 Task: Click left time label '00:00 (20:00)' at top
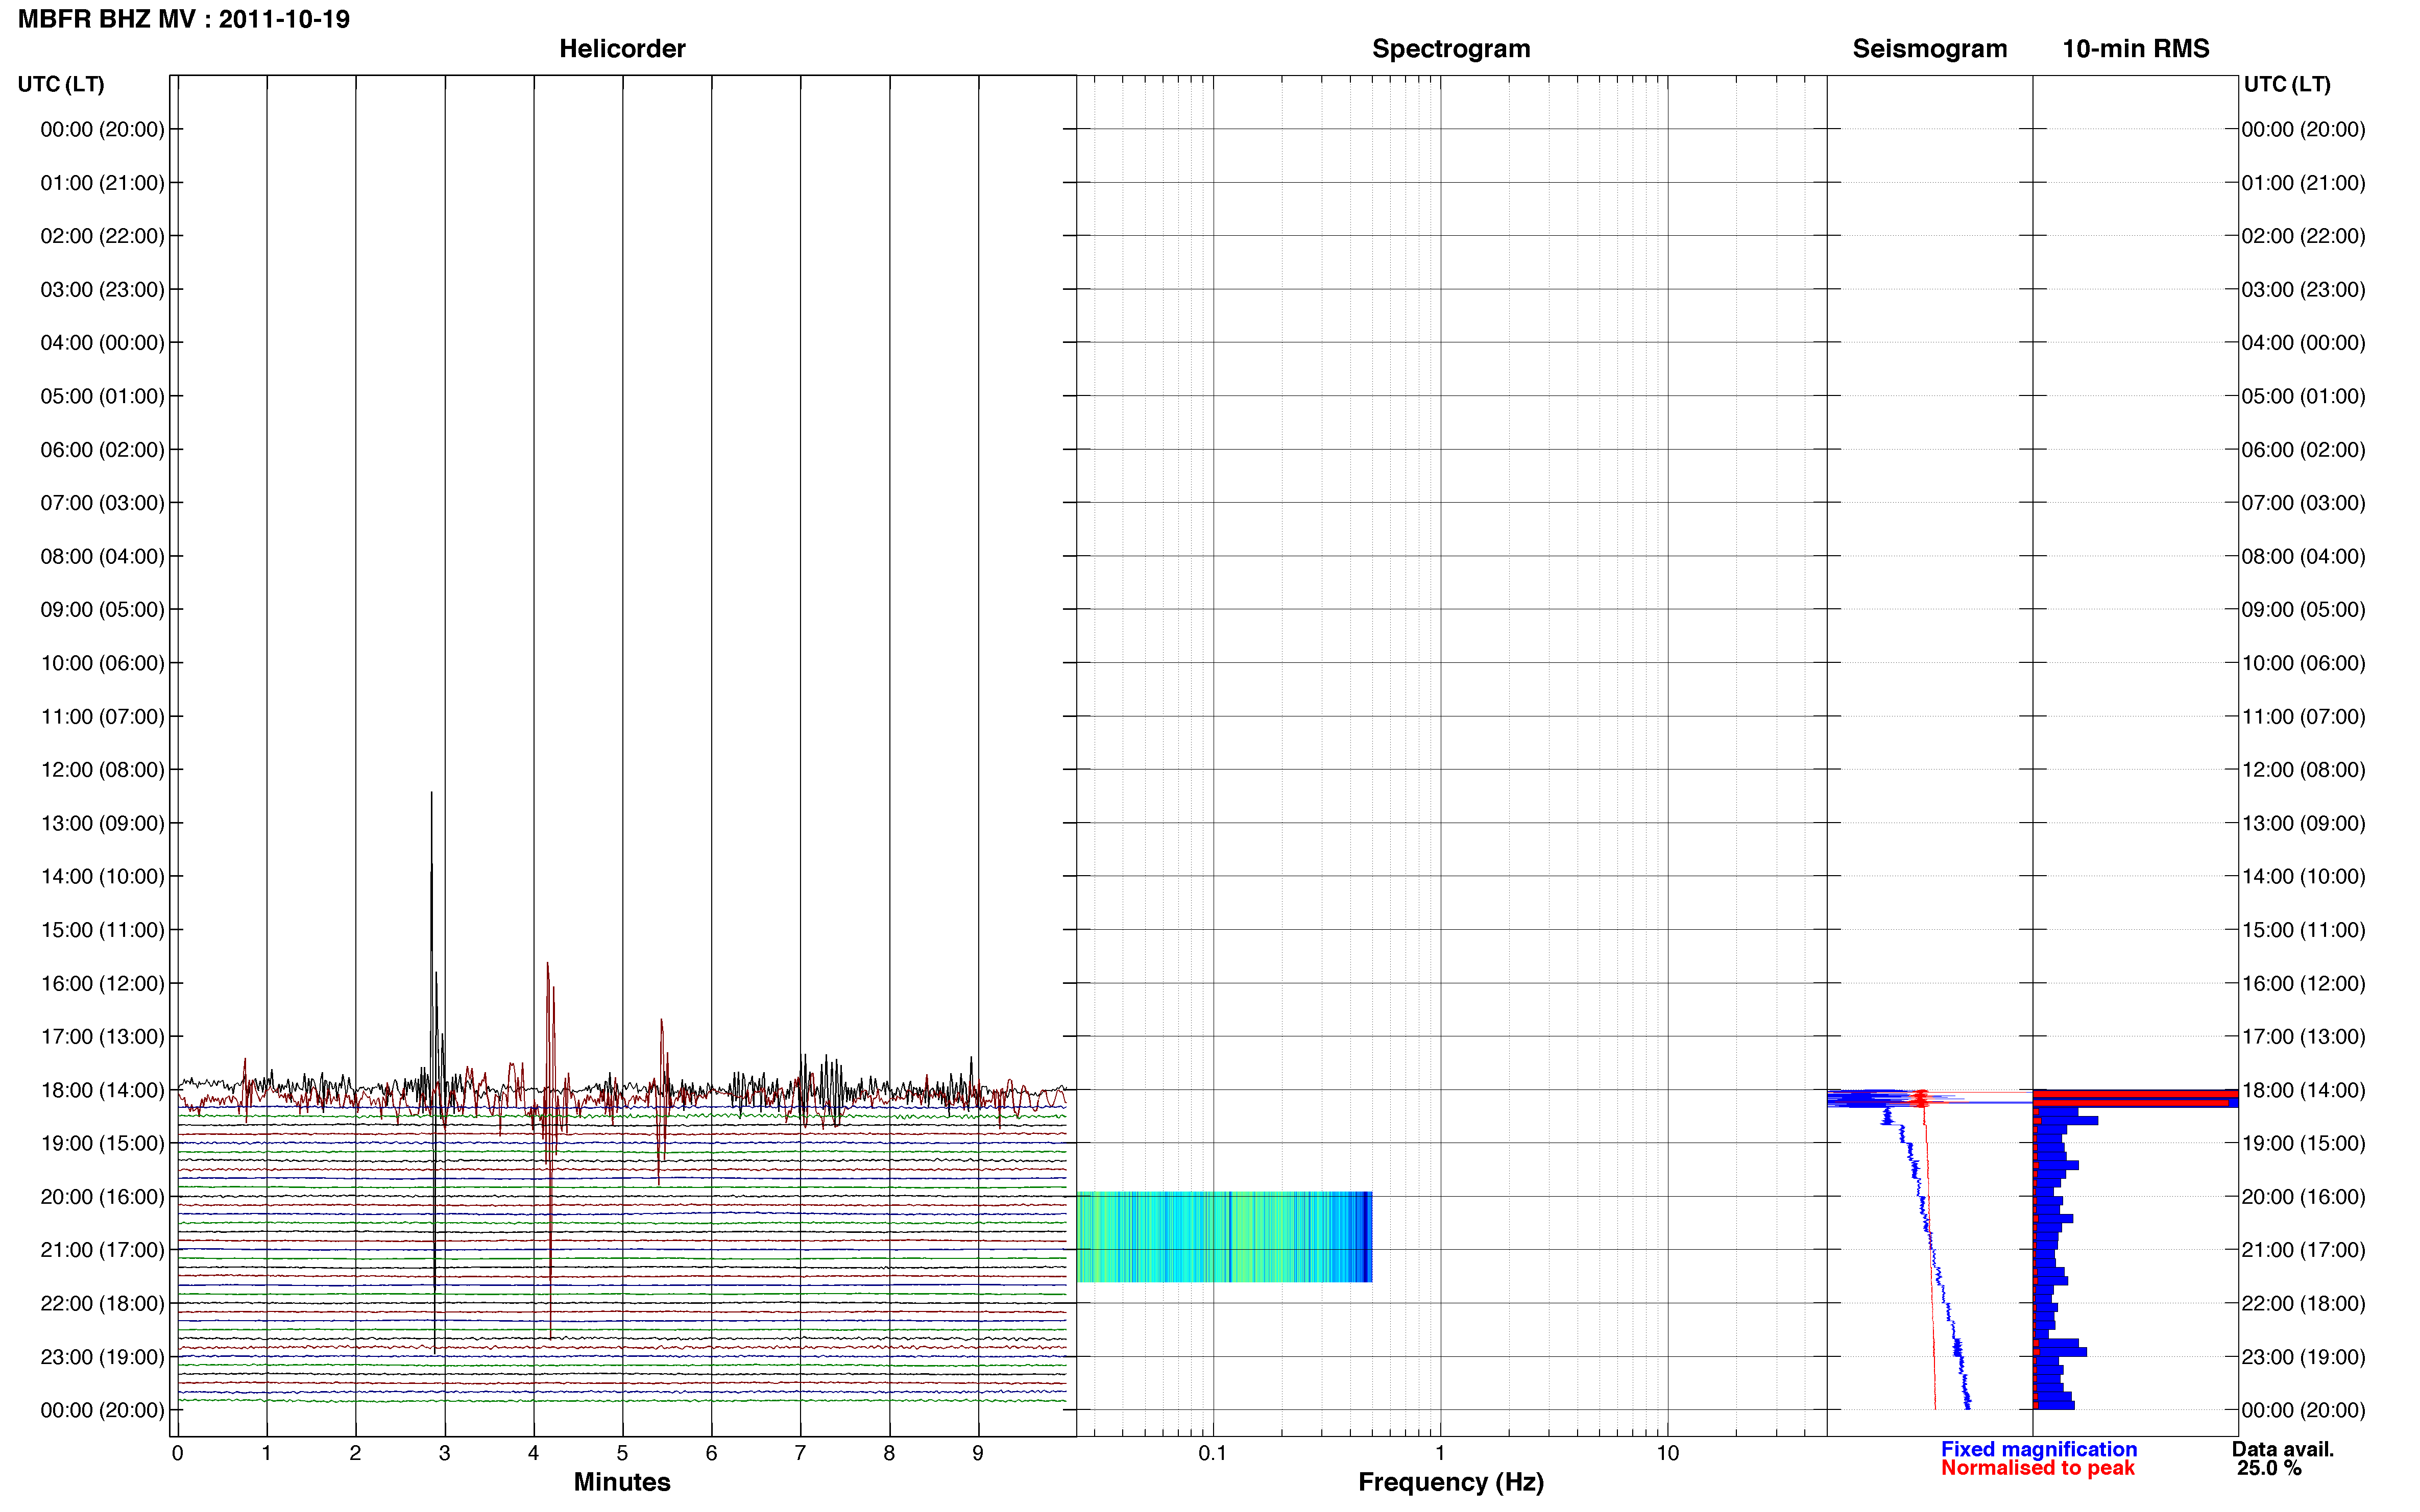tap(102, 129)
